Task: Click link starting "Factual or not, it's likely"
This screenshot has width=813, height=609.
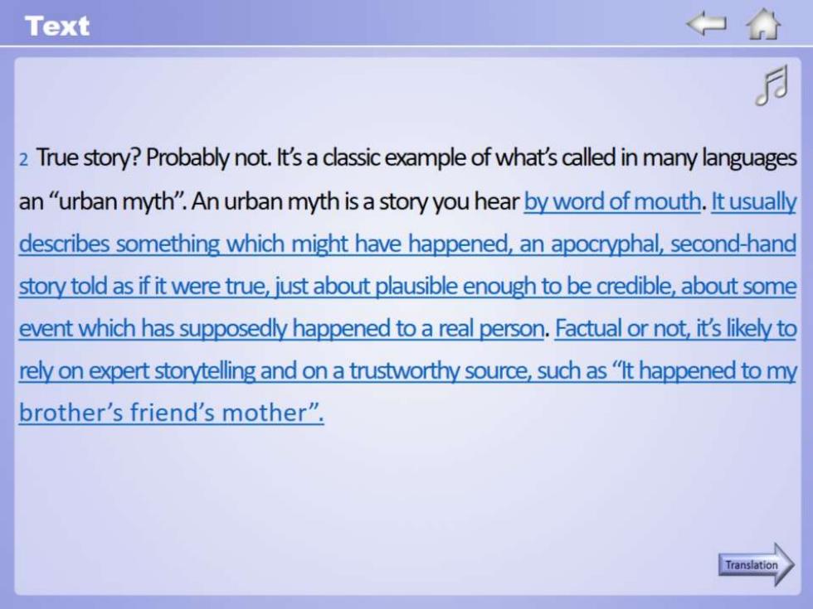Action: pyautogui.click(x=407, y=370)
